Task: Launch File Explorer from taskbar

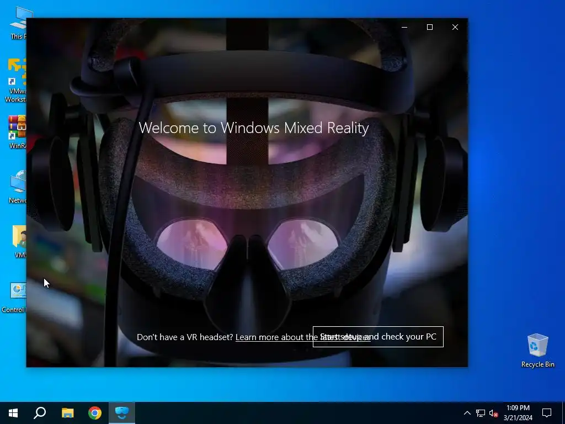Action: pos(67,413)
